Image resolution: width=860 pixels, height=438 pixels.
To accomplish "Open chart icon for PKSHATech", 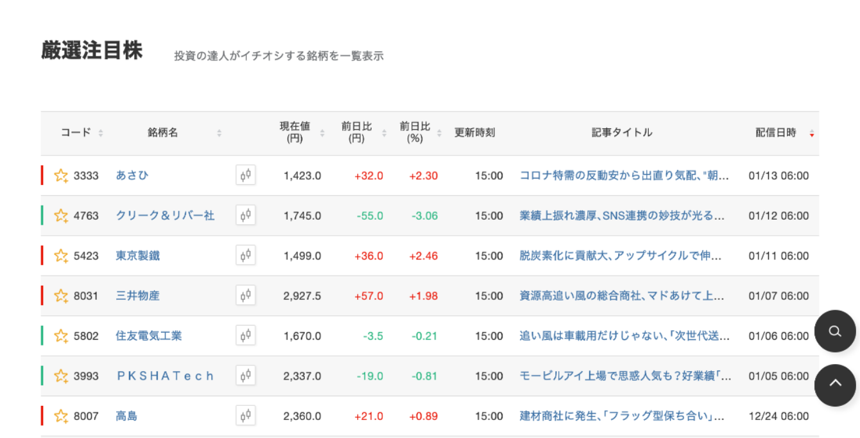I will click(245, 376).
